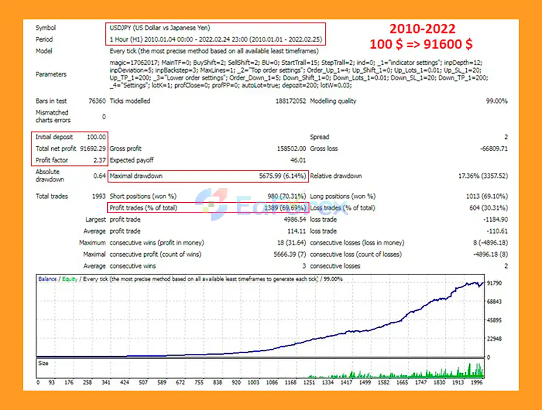Click the Modelling quality value 99.00%

(496, 101)
